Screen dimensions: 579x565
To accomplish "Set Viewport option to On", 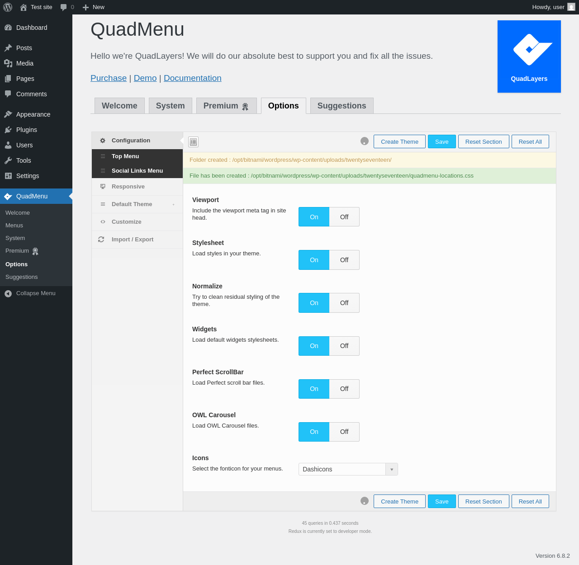I will click(x=314, y=217).
